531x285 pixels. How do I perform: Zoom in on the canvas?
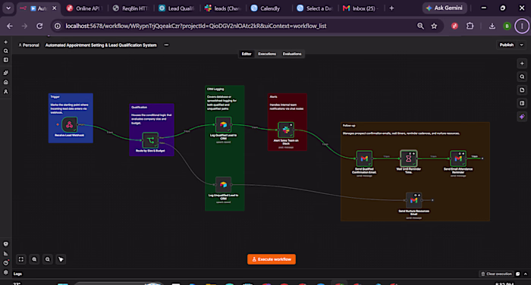34,259
